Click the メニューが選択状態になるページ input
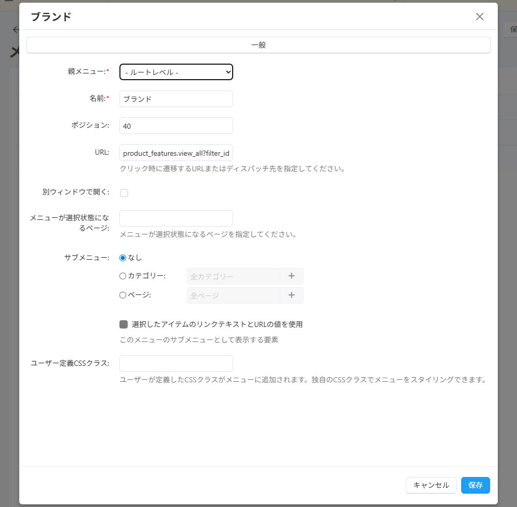This screenshot has height=507, width=517. tap(176, 218)
